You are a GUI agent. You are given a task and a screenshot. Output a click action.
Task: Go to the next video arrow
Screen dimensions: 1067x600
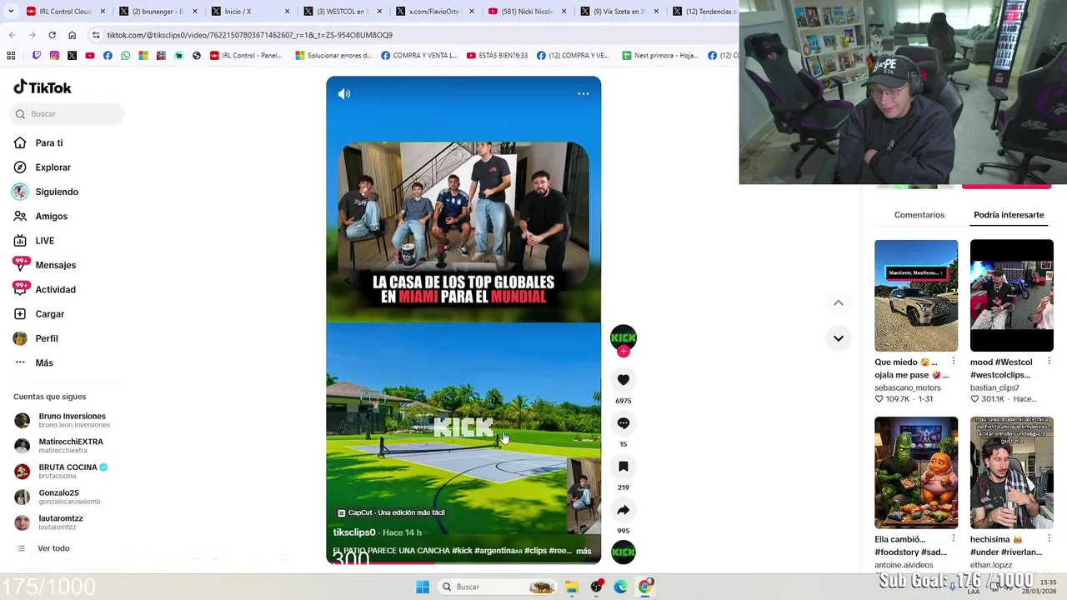(839, 338)
